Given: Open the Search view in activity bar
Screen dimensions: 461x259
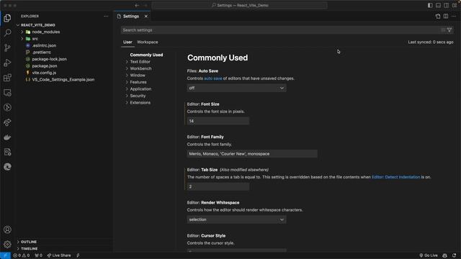Looking at the screenshot, I should [7, 32].
